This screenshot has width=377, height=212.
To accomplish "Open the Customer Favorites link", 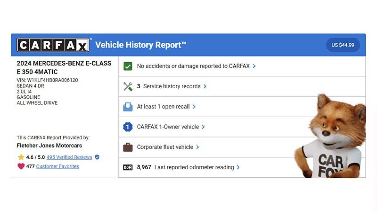I will pos(58,166).
